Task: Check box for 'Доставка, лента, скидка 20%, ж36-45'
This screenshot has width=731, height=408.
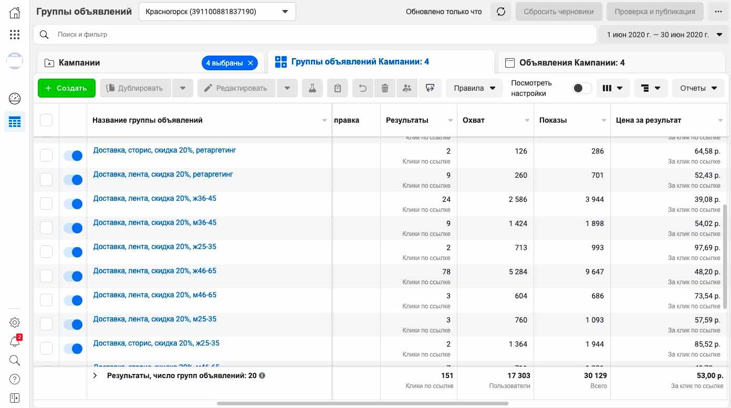Action: click(x=46, y=203)
